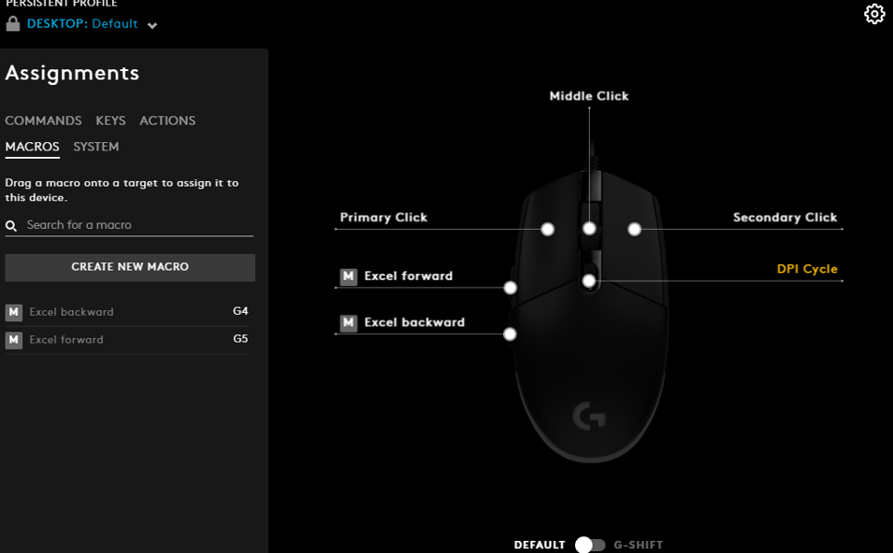893x553 pixels.
Task: Click the search magnifier icon
Action: click(11, 226)
